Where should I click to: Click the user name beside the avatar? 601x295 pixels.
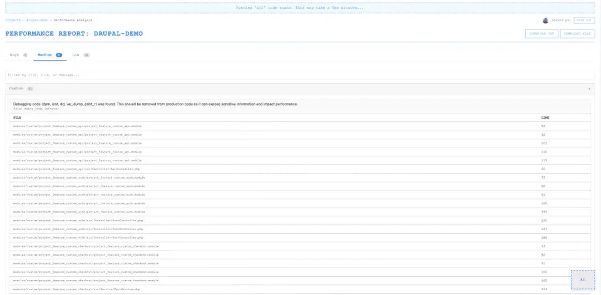click(x=560, y=20)
